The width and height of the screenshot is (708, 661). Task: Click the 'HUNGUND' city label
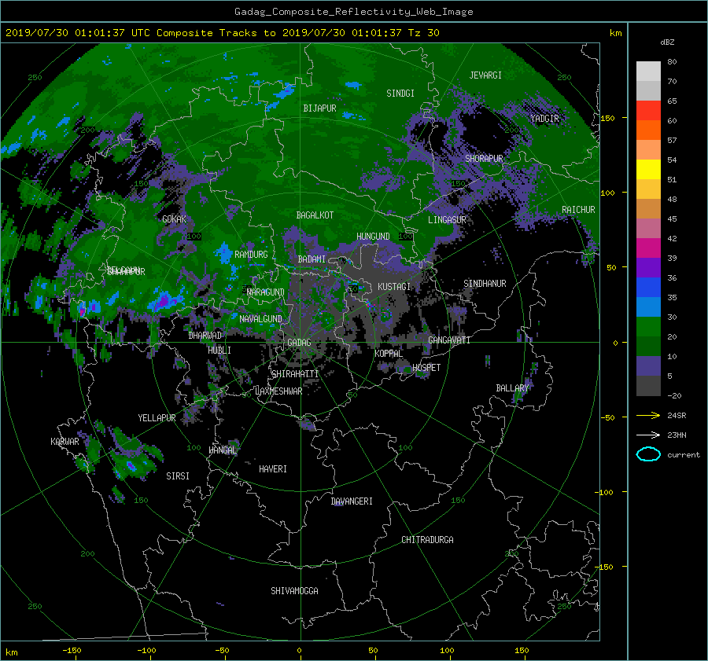coord(373,237)
